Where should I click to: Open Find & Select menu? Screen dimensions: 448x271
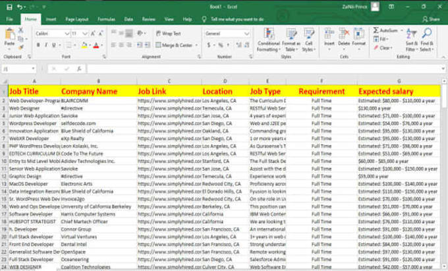coord(427,40)
